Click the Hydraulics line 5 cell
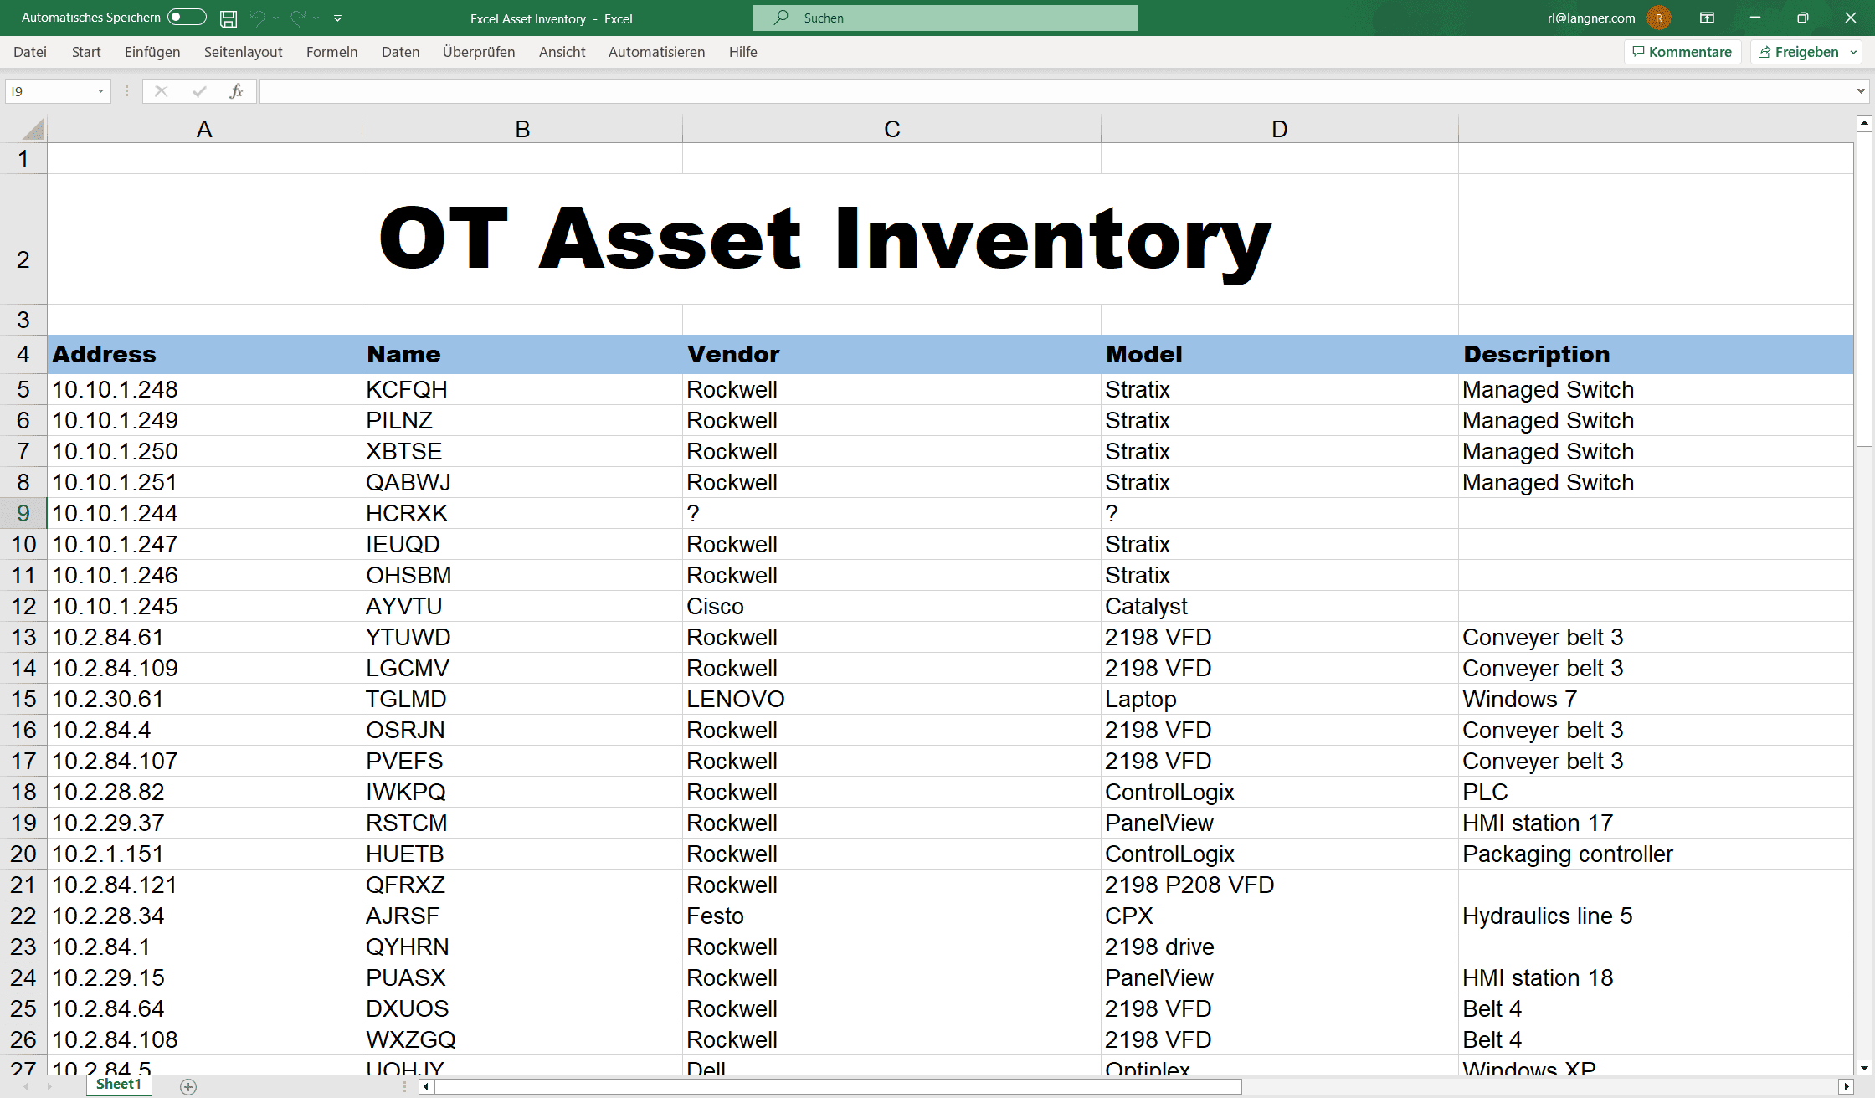The width and height of the screenshot is (1875, 1098). pyautogui.click(x=1656, y=916)
